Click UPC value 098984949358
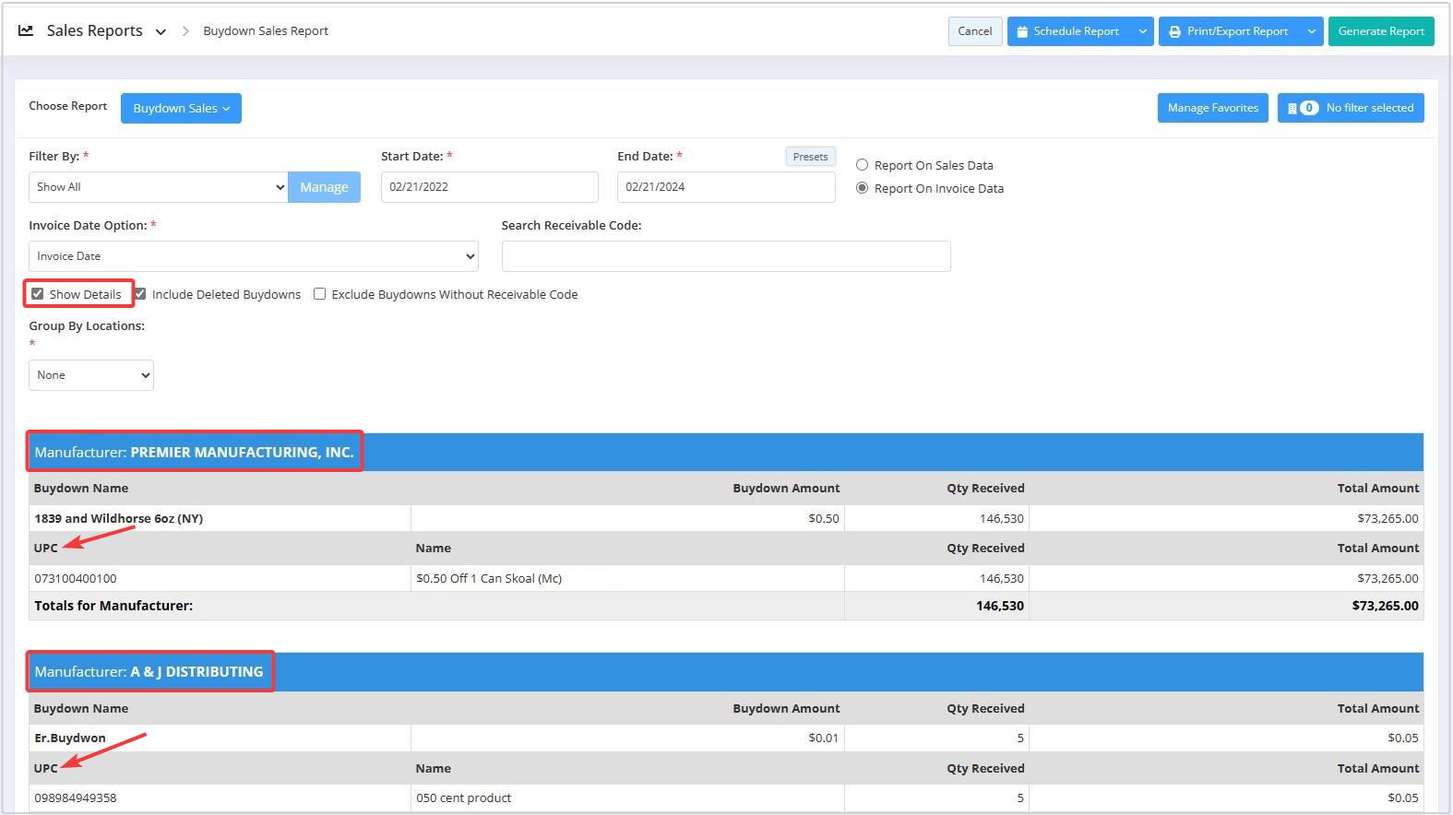The image size is (1453, 815). coord(76,797)
